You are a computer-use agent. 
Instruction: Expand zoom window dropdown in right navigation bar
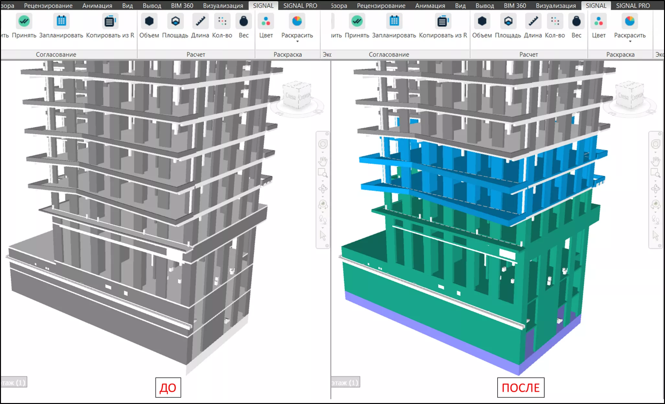pyautogui.click(x=656, y=180)
